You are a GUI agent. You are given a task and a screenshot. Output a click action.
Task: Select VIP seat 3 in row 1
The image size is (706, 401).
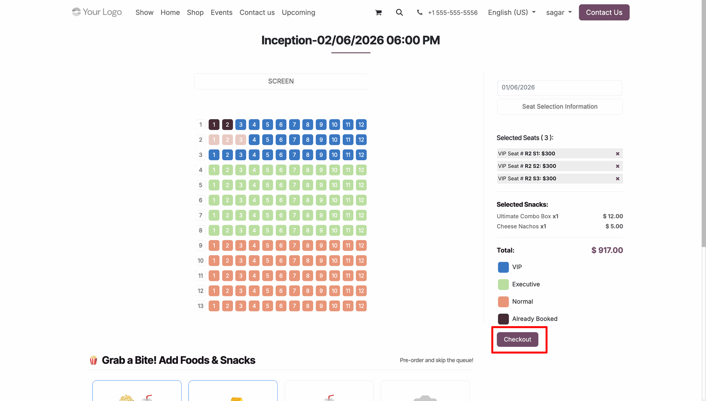[x=241, y=125]
